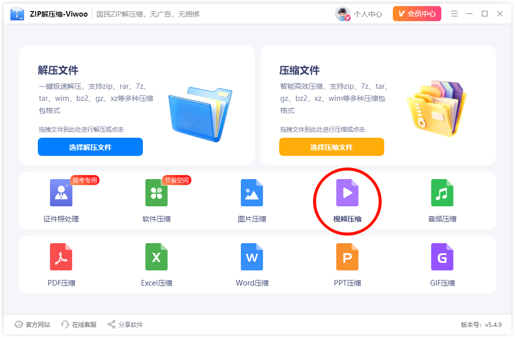Open the PDF压缩 compression icon
Viewport: 515px width, 338px height.
[x=61, y=257]
